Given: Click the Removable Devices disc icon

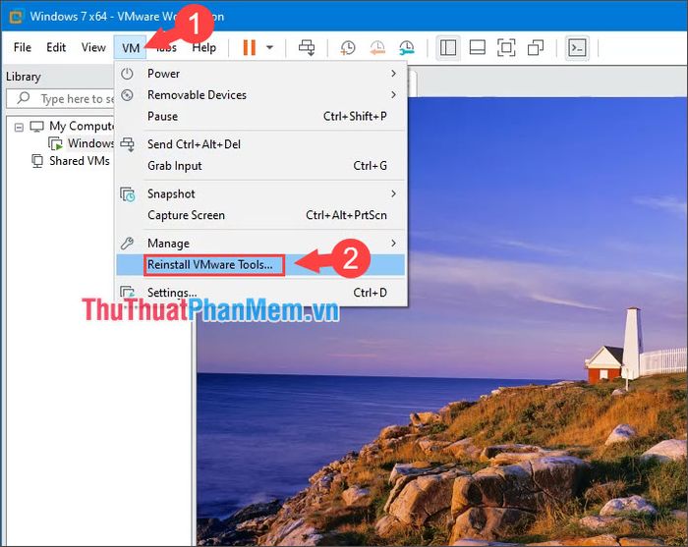Looking at the screenshot, I should pyautogui.click(x=127, y=94).
